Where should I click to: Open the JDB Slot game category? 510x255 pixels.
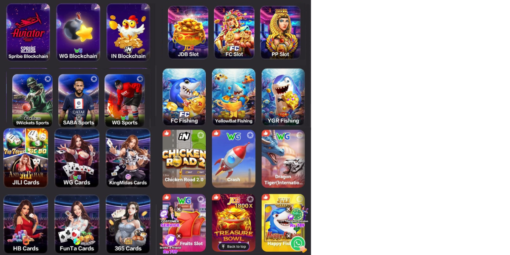(x=188, y=32)
